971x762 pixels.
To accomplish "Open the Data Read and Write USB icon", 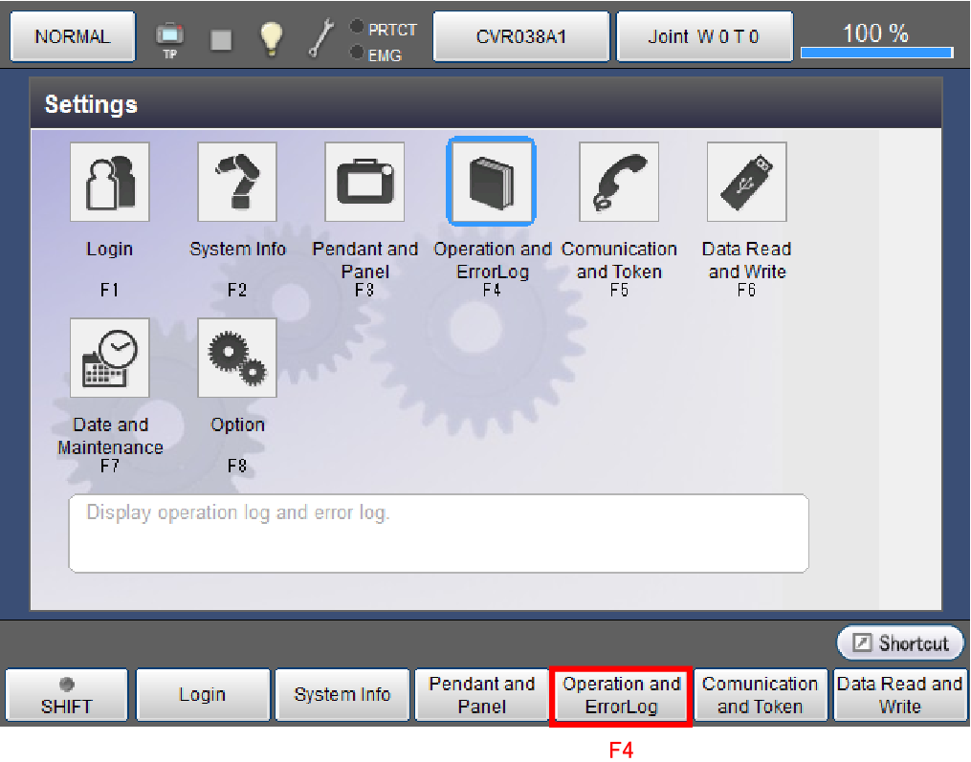I will [746, 183].
